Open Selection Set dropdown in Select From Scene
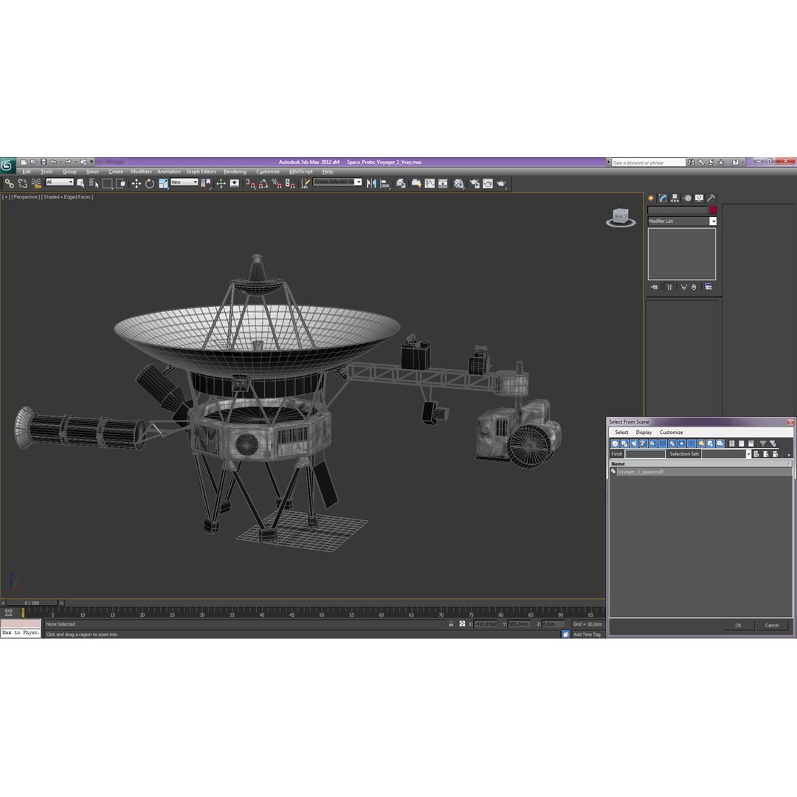The height and width of the screenshot is (797, 797). coord(748,454)
